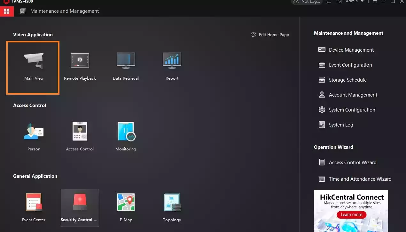The height and width of the screenshot is (232, 406).
Task: Open the Main View camera icon
Action: (x=34, y=61)
